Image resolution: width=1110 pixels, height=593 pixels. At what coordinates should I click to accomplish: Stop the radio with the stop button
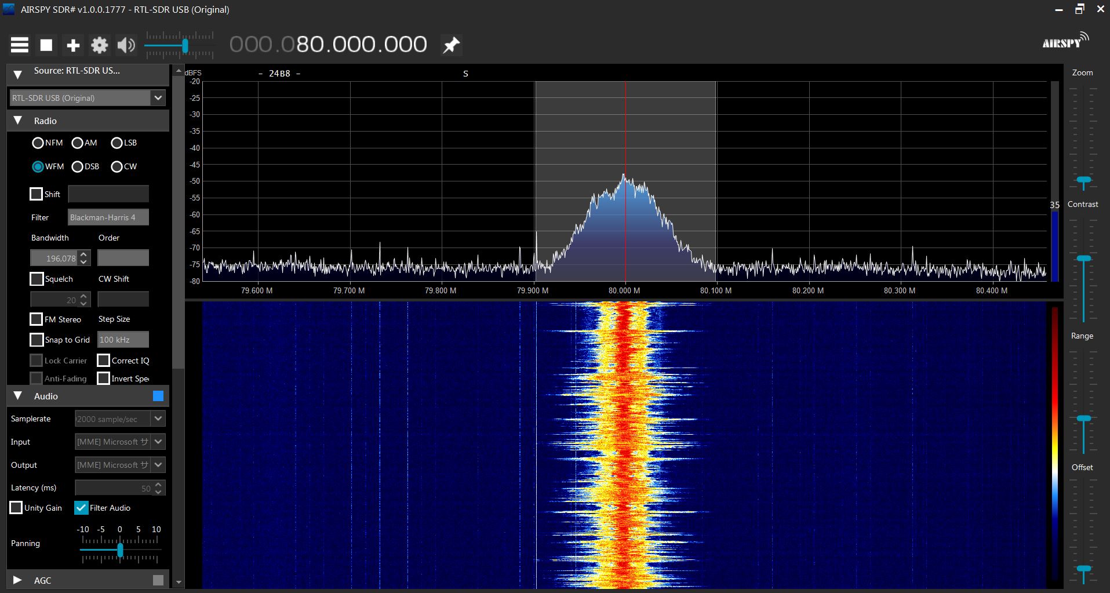click(x=46, y=45)
